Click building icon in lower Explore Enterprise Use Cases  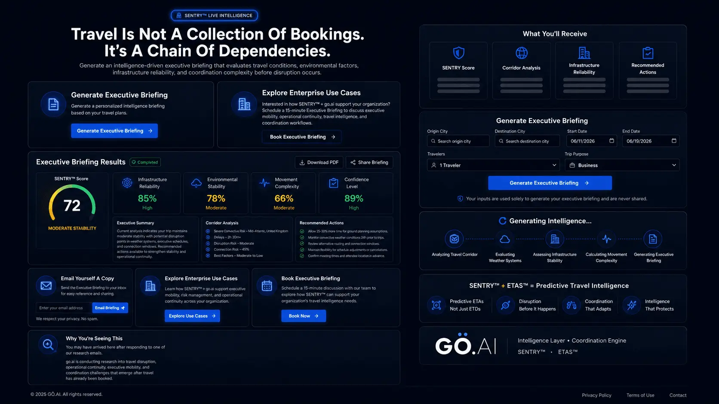pyautogui.click(x=151, y=286)
